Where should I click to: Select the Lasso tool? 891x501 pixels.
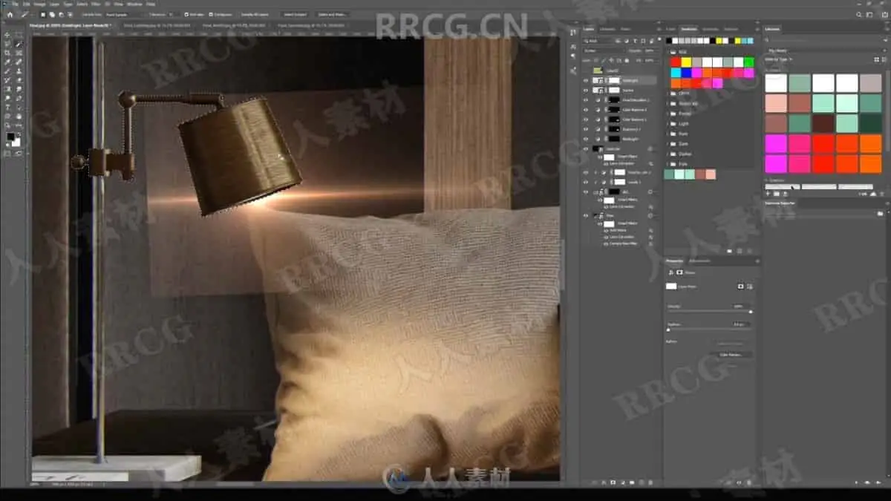pyautogui.click(x=7, y=44)
